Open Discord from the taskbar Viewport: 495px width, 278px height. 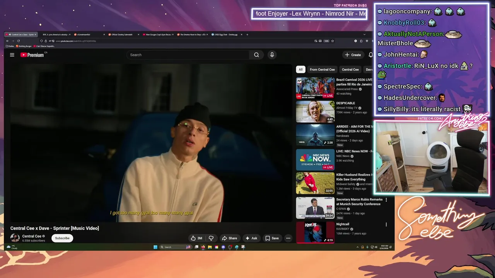[223, 247]
